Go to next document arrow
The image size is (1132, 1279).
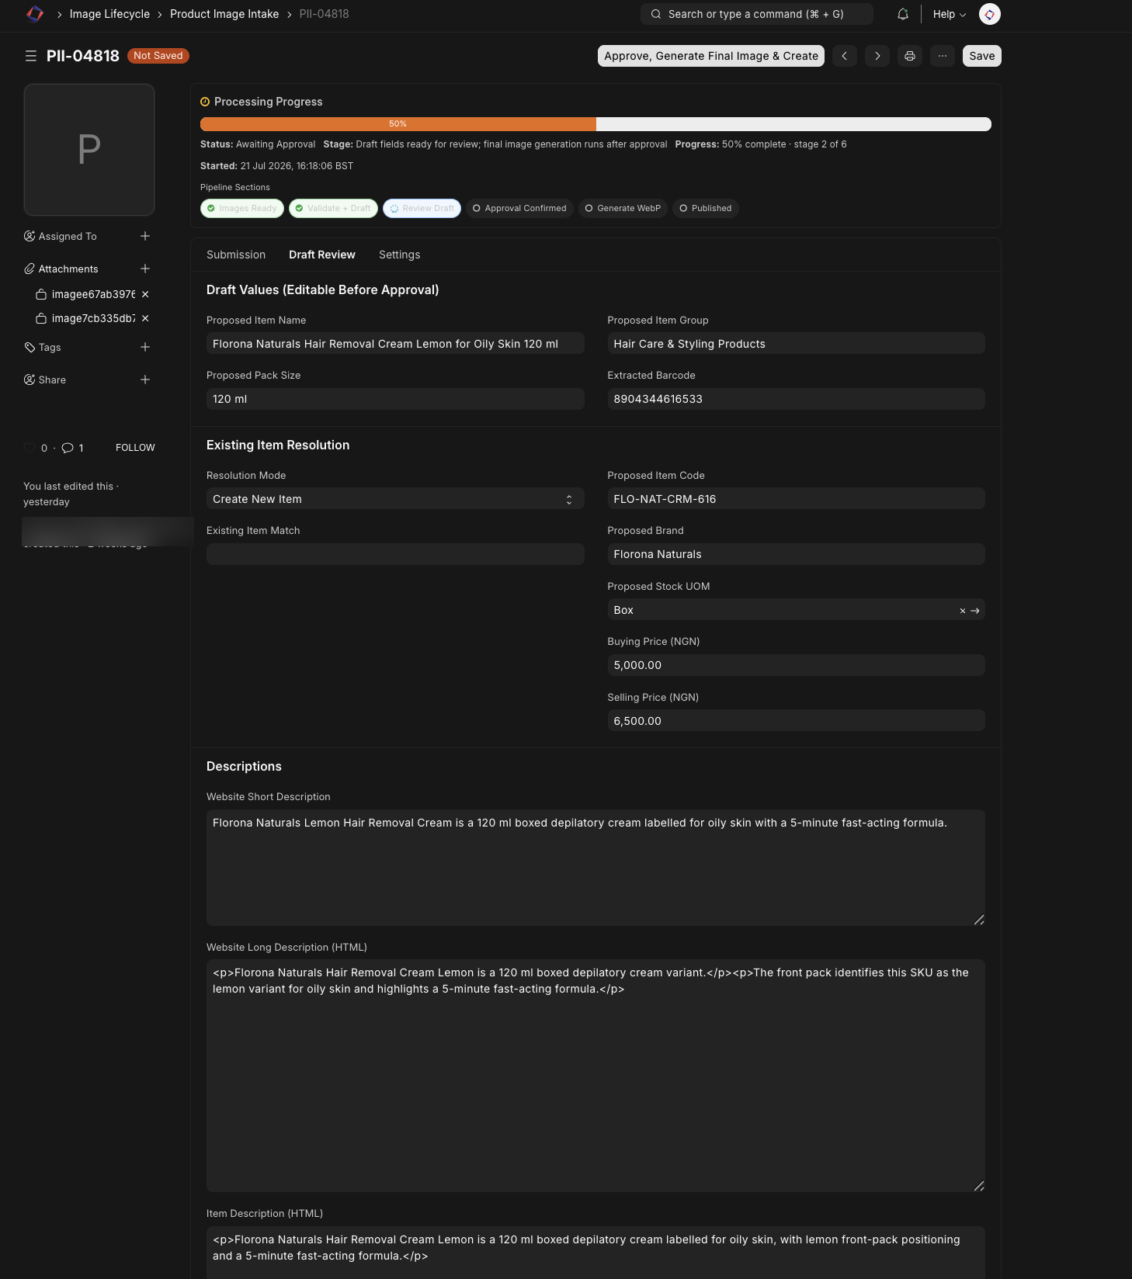877,56
